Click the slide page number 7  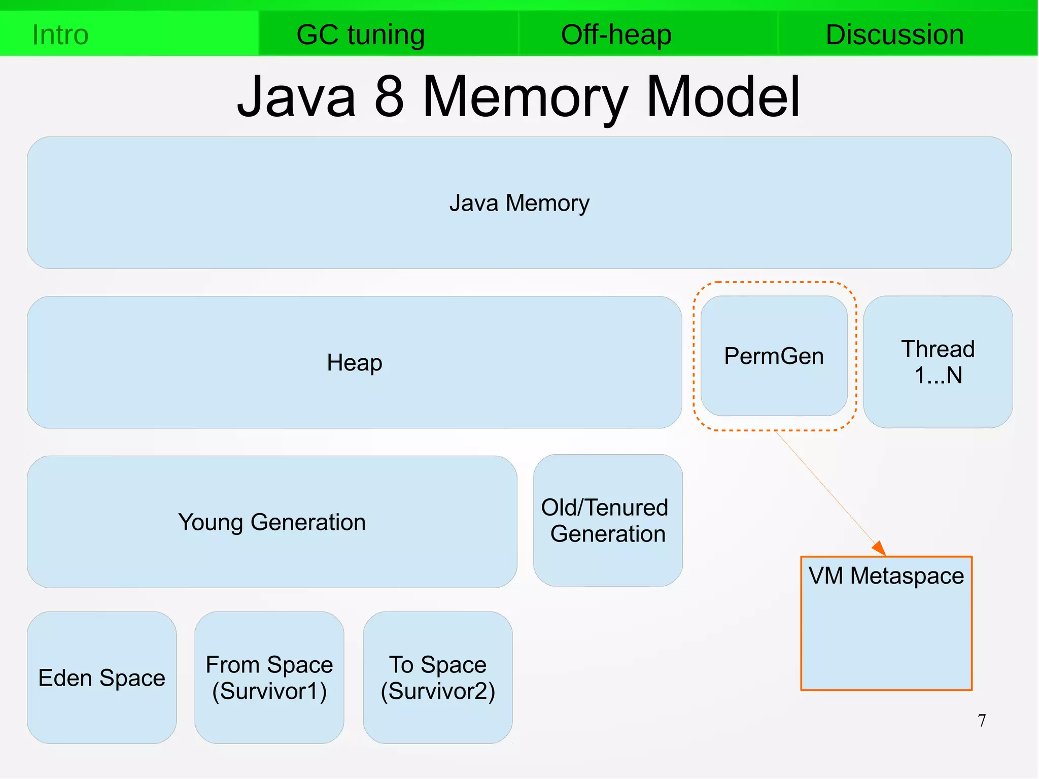coord(982,720)
